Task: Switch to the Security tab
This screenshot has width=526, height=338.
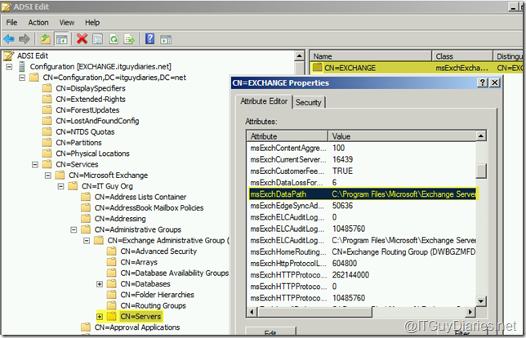Action: [308, 103]
